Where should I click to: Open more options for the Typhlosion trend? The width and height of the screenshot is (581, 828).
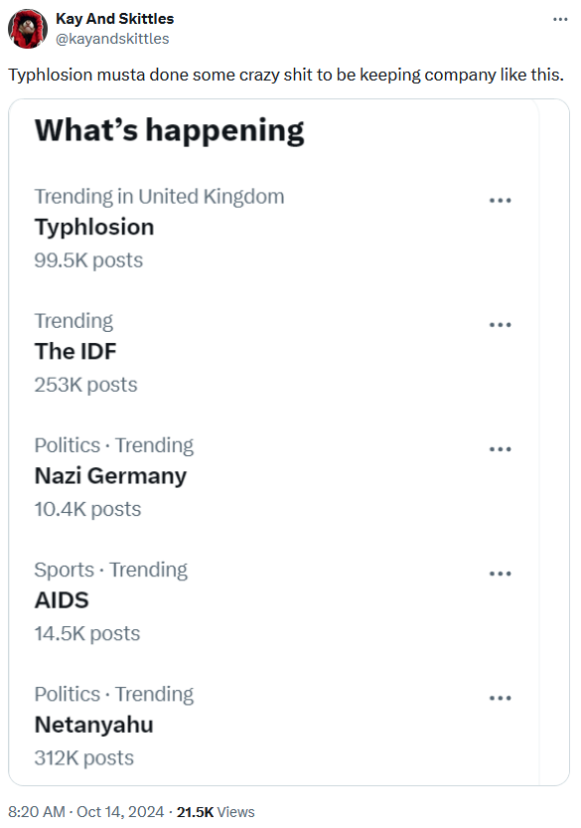tap(502, 200)
